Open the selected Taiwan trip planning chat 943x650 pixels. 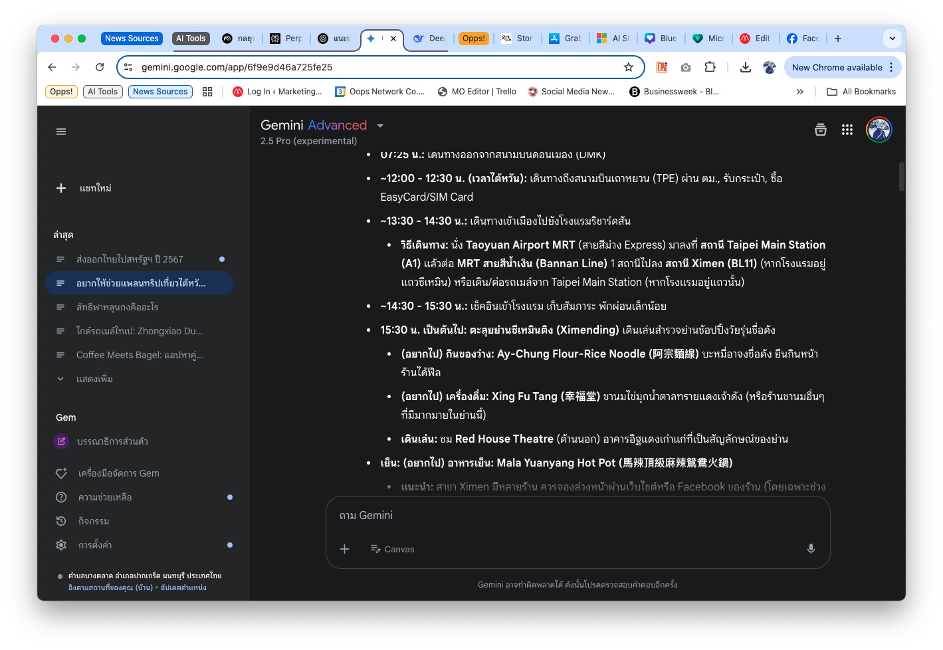(140, 283)
